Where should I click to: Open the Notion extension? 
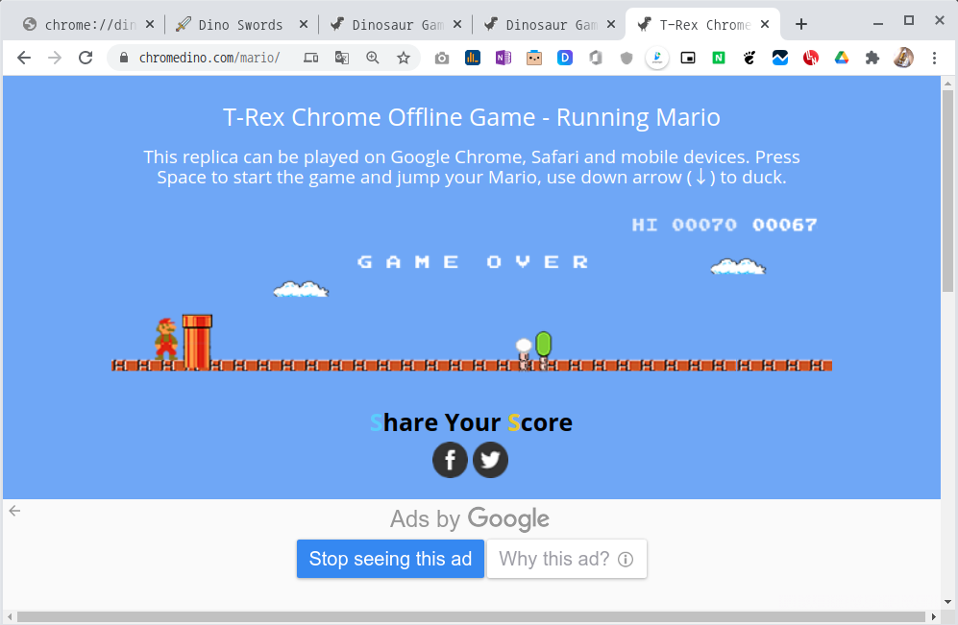click(x=718, y=58)
